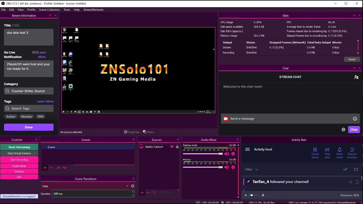
Task: Open Desktop Audio settings gear
Action: click(233, 154)
